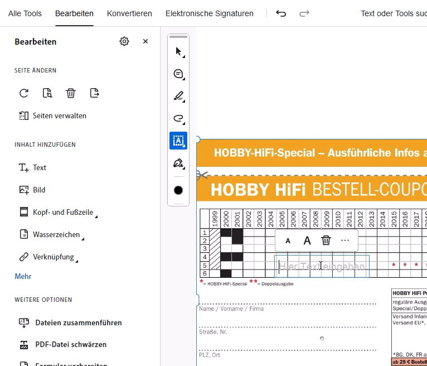Image resolution: width=427 pixels, height=366 pixels.
Task: Select the arrow selection tool
Action: coord(178,51)
